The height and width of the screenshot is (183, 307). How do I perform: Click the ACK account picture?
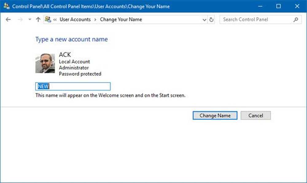(45, 64)
